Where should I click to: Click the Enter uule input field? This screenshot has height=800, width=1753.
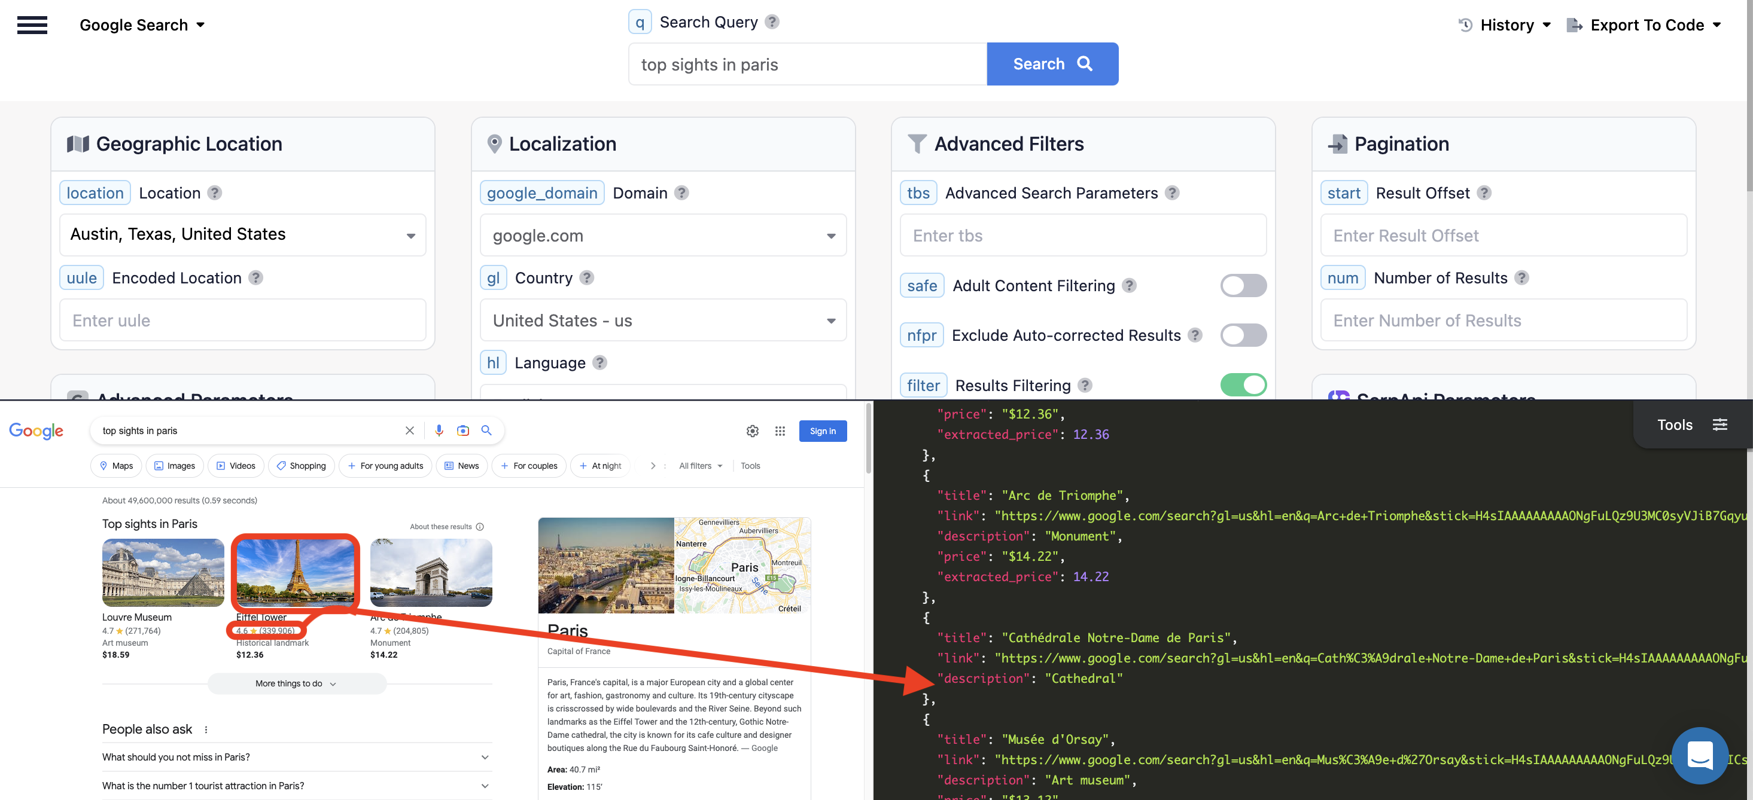pyautogui.click(x=243, y=320)
